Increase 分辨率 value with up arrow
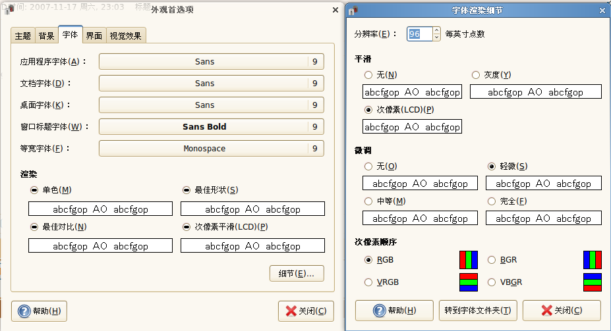 (437, 30)
